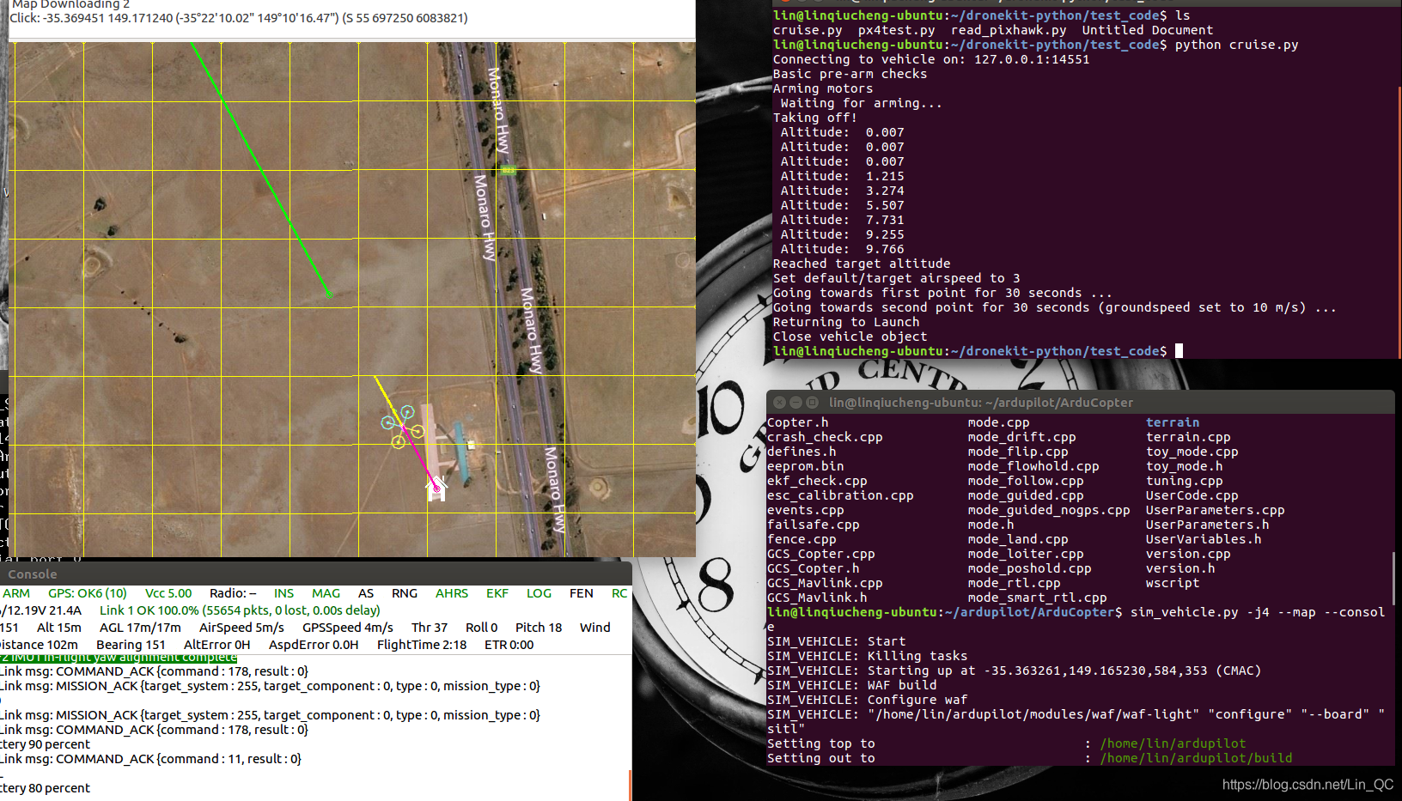This screenshot has height=801, width=1402.
Task: Click 'Untitled Document' in the top terminal listing
Action: coord(1148,30)
